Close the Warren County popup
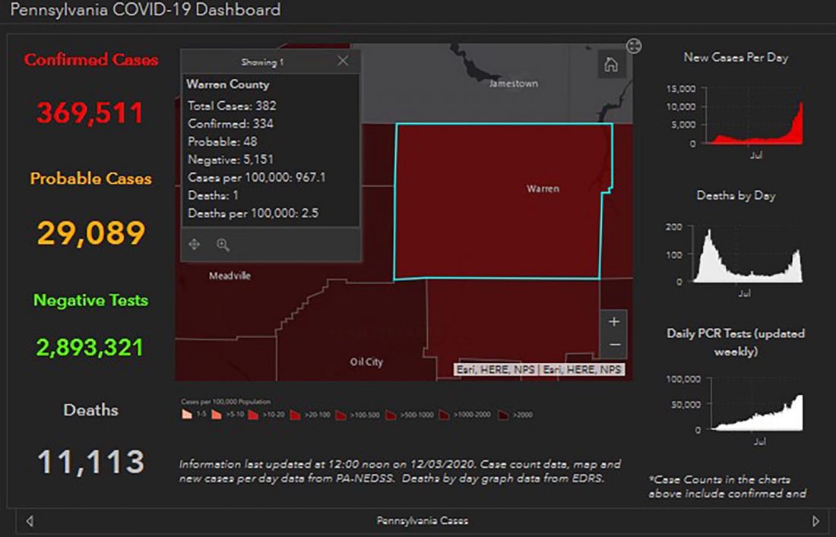This screenshot has width=836, height=537. click(343, 61)
